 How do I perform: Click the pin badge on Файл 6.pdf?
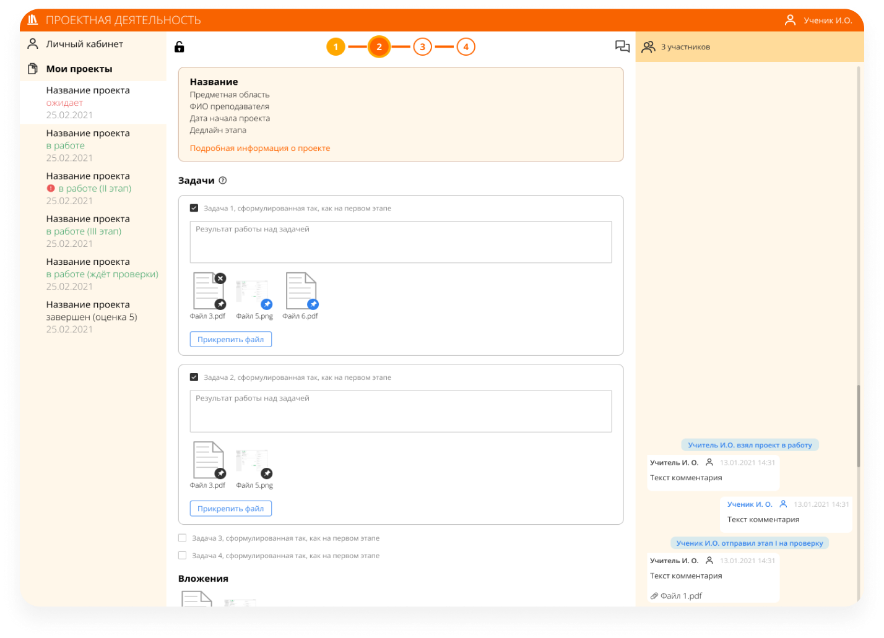pyautogui.click(x=313, y=304)
